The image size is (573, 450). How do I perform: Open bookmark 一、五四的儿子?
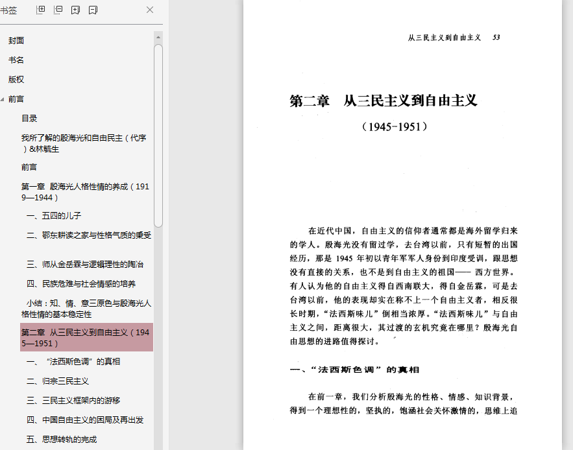click(54, 215)
